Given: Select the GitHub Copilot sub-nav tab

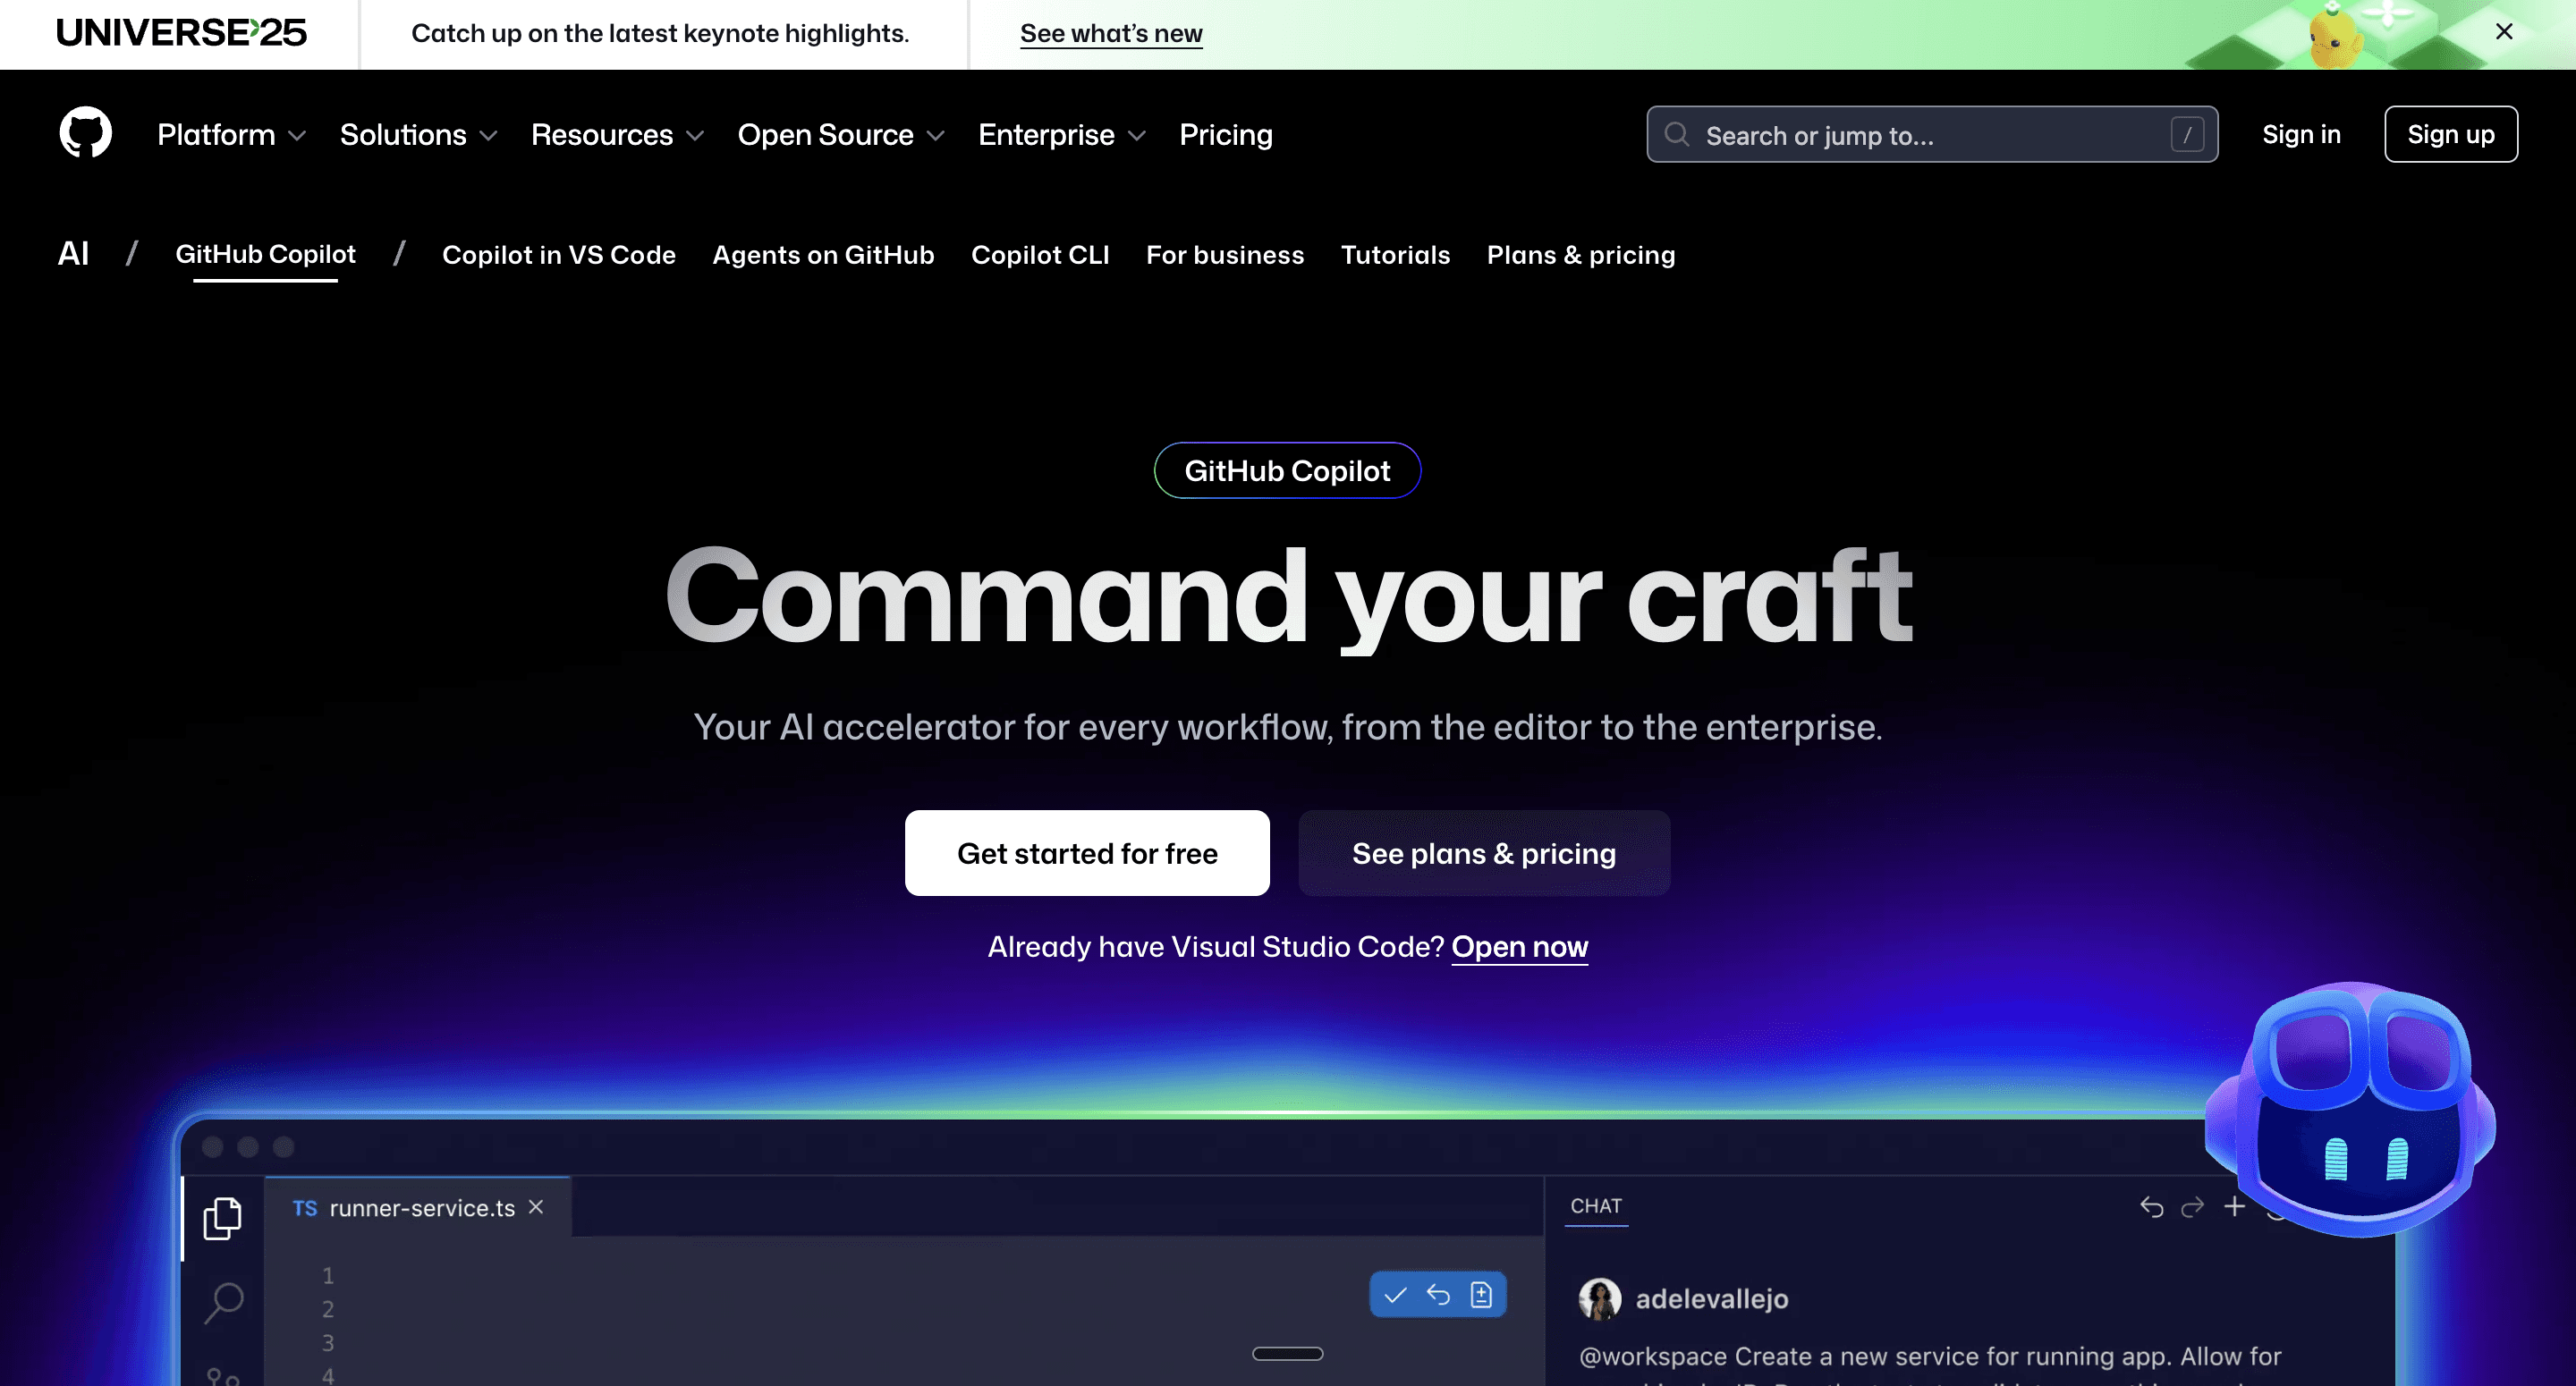Looking at the screenshot, I should pos(265,254).
